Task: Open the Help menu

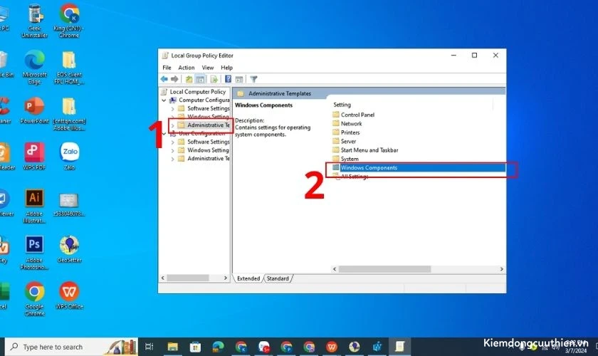Action: point(226,68)
